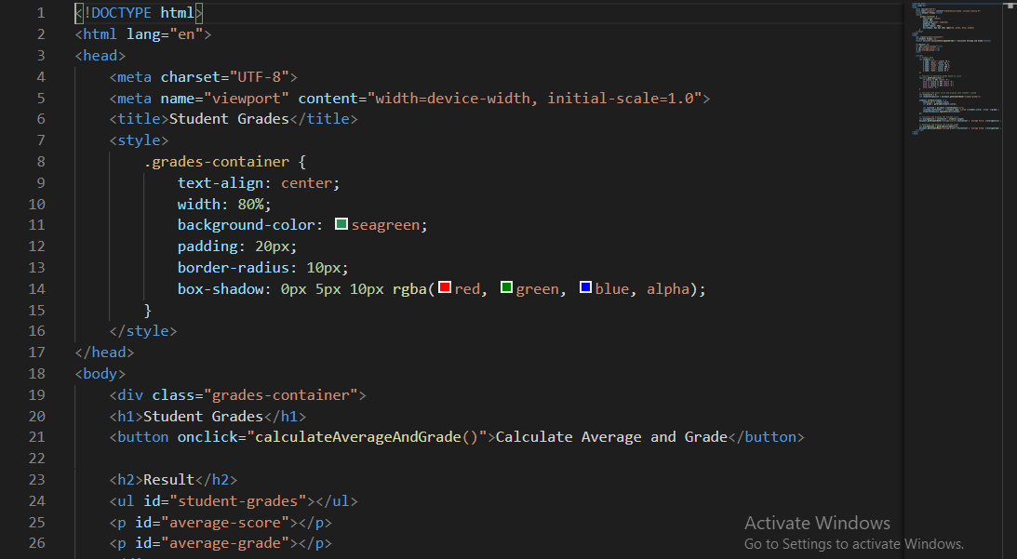Click the Student Grades title text
This screenshot has width=1017, height=559.
[229, 119]
